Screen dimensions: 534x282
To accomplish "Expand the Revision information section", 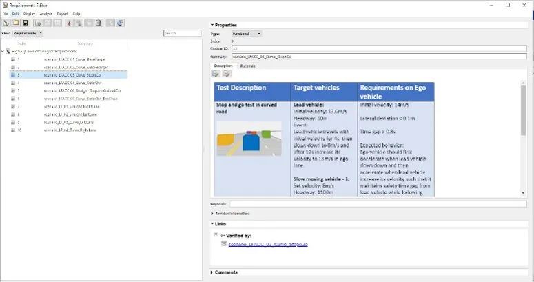I will (212, 214).
